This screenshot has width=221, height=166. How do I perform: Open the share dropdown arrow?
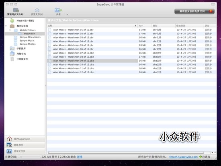(67, 14)
